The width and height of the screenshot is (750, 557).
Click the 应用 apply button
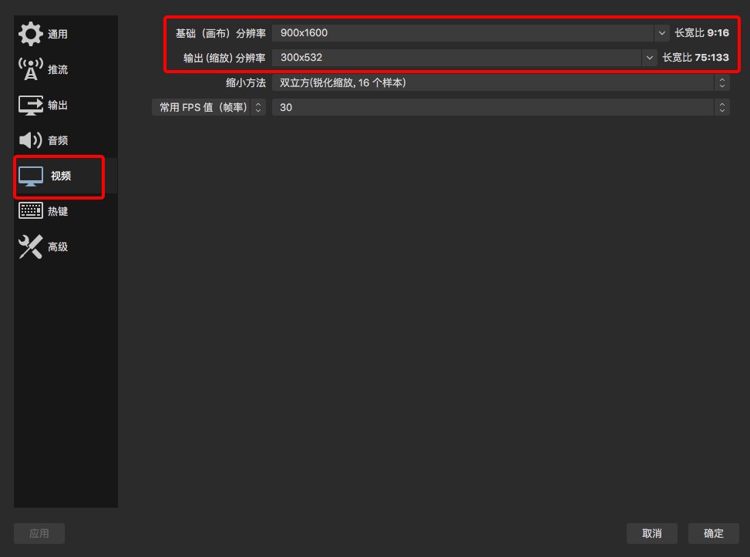coord(39,533)
